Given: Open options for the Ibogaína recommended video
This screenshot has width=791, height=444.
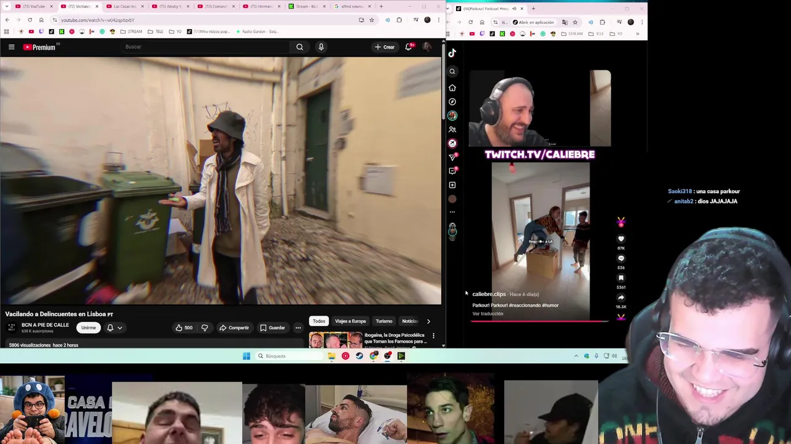Looking at the screenshot, I should (x=433, y=336).
